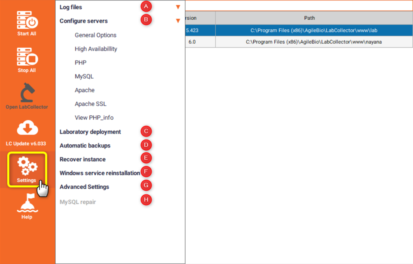Open LabCollector via microscope icon
Screen dimensions: 413x264
click(x=27, y=92)
